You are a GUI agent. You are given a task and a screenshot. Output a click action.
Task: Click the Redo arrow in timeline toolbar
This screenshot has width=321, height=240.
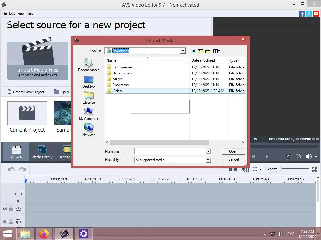coord(22,169)
